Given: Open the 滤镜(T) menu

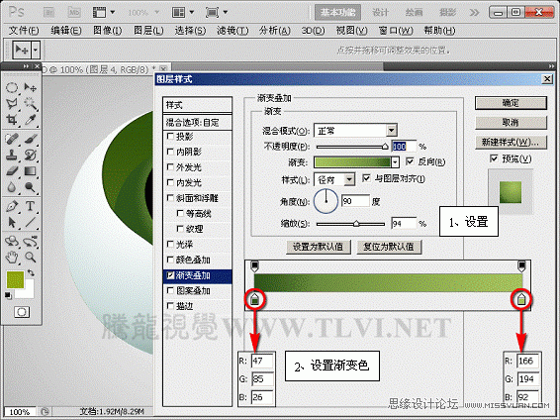Looking at the screenshot, I should point(233,31).
